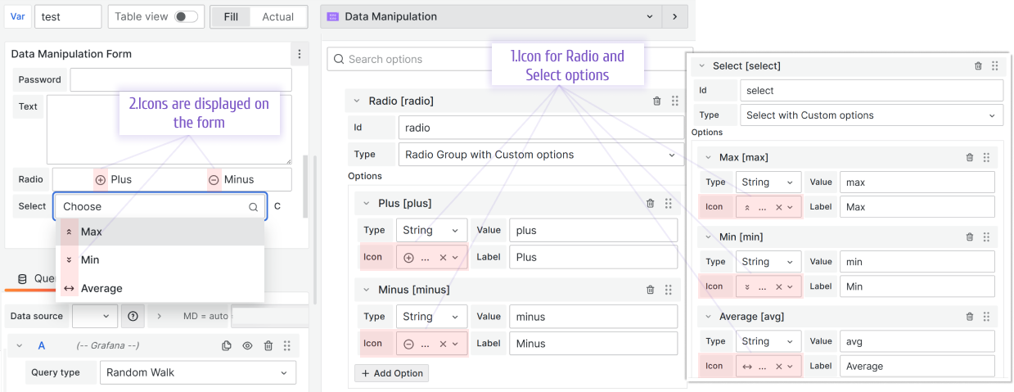Viewport: 1014px width, 392px height.
Task: Switch to the Actual size button
Action: click(277, 16)
